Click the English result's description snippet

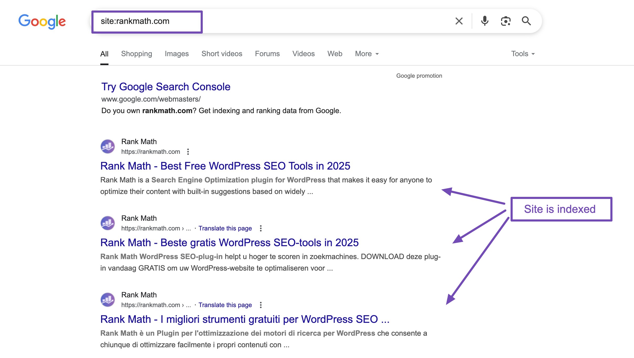(x=266, y=186)
